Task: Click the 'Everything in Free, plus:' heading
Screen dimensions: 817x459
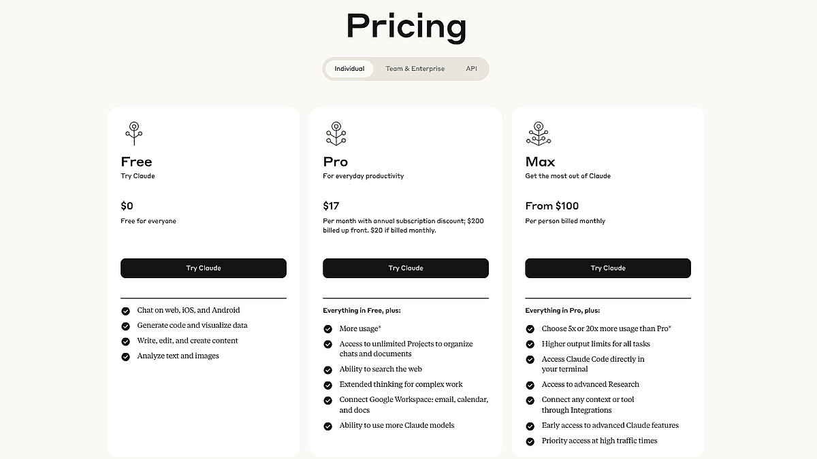Action: click(362, 310)
